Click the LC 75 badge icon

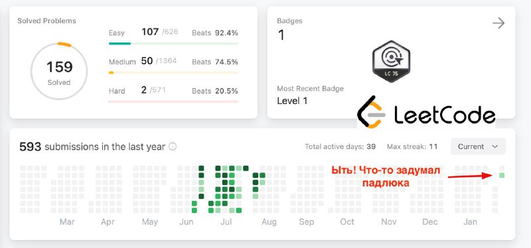(391, 61)
